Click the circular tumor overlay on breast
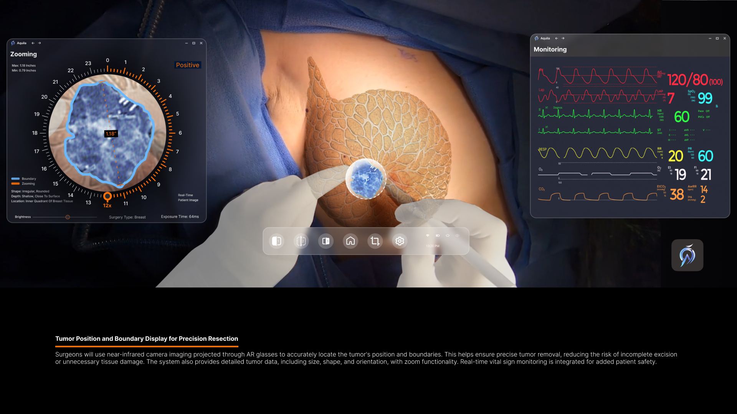This screenshot has width=737, height=414. (x=366, y=179)
